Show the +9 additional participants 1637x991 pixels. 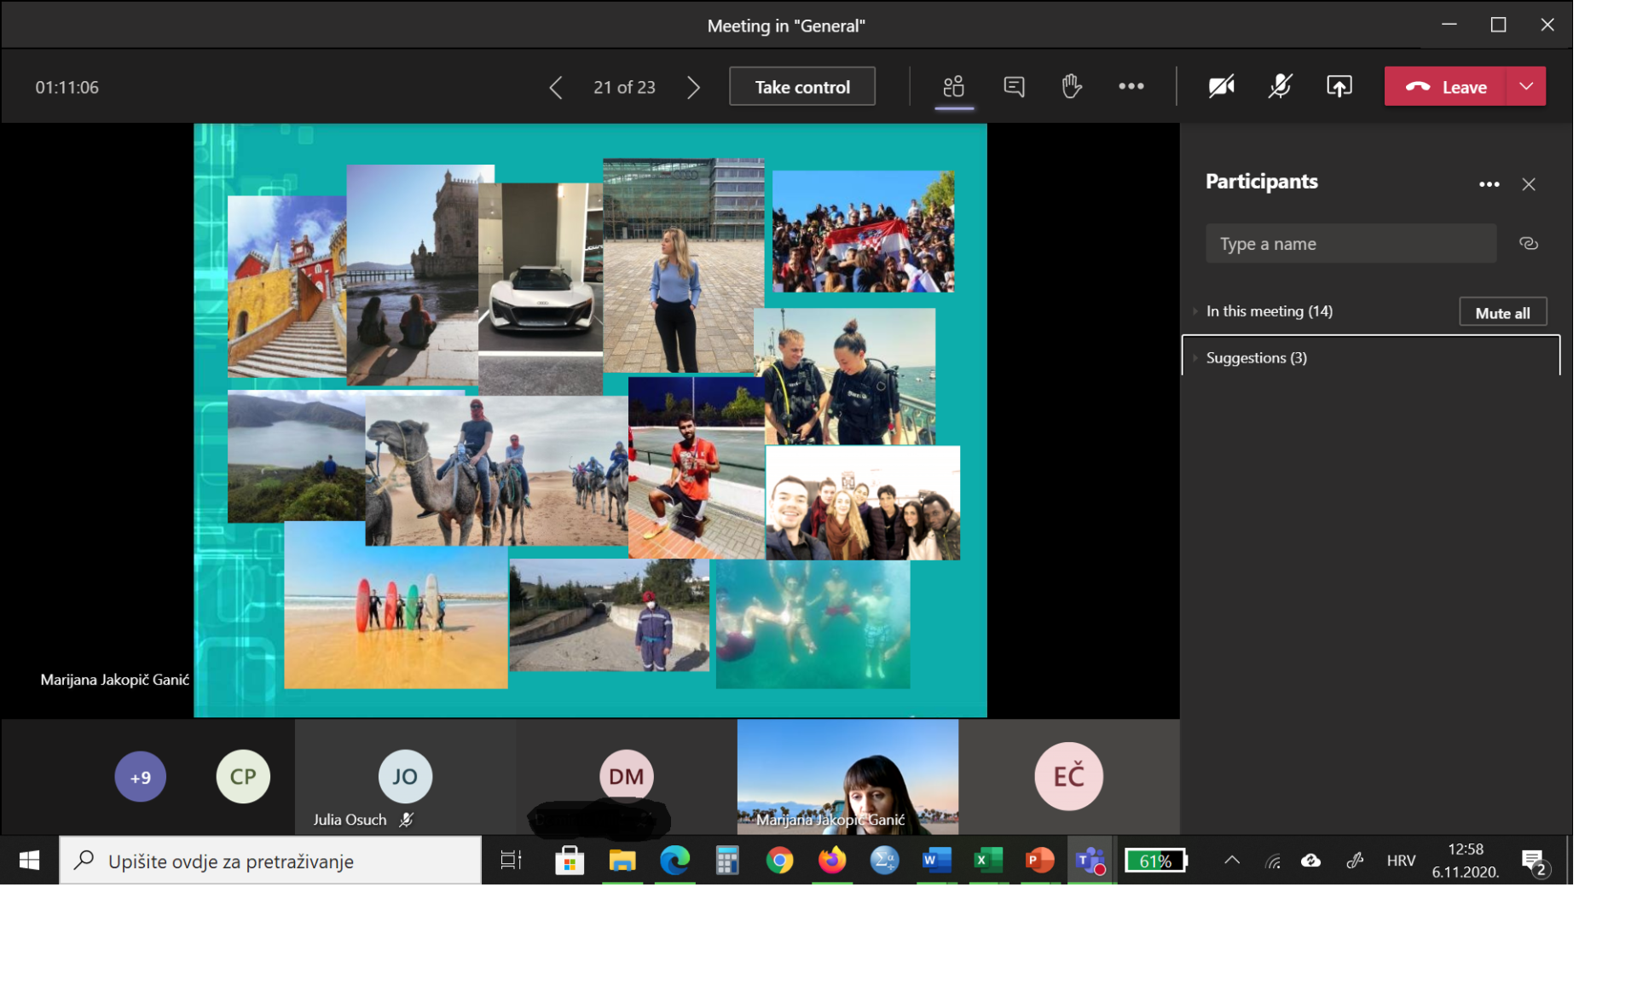(x=141, y=777)
